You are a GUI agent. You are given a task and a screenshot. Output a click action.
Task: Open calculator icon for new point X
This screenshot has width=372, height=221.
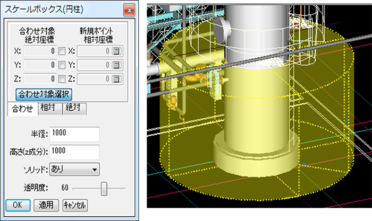pyautogui.click(x=117, y=51)
